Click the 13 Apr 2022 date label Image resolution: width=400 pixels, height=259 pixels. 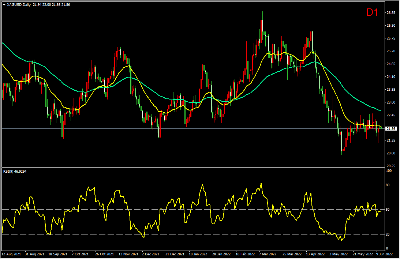click(315, 254)
